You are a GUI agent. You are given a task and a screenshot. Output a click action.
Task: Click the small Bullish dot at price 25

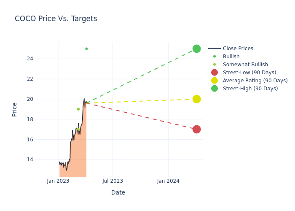pyautogui.click(x=86, y=49)
